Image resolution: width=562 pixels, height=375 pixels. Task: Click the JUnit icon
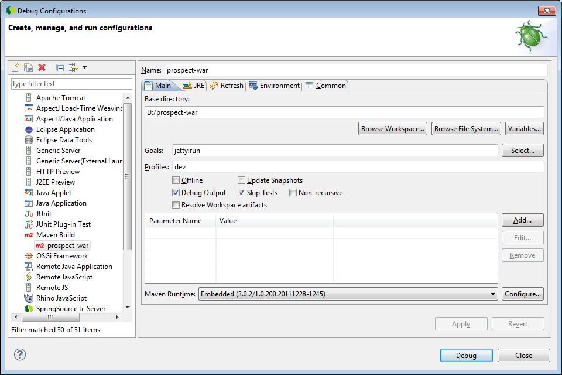tap(29, 214)
